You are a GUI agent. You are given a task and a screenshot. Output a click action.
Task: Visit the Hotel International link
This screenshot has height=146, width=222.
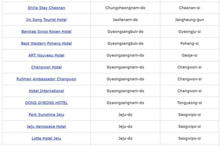(x=46, y=91)
